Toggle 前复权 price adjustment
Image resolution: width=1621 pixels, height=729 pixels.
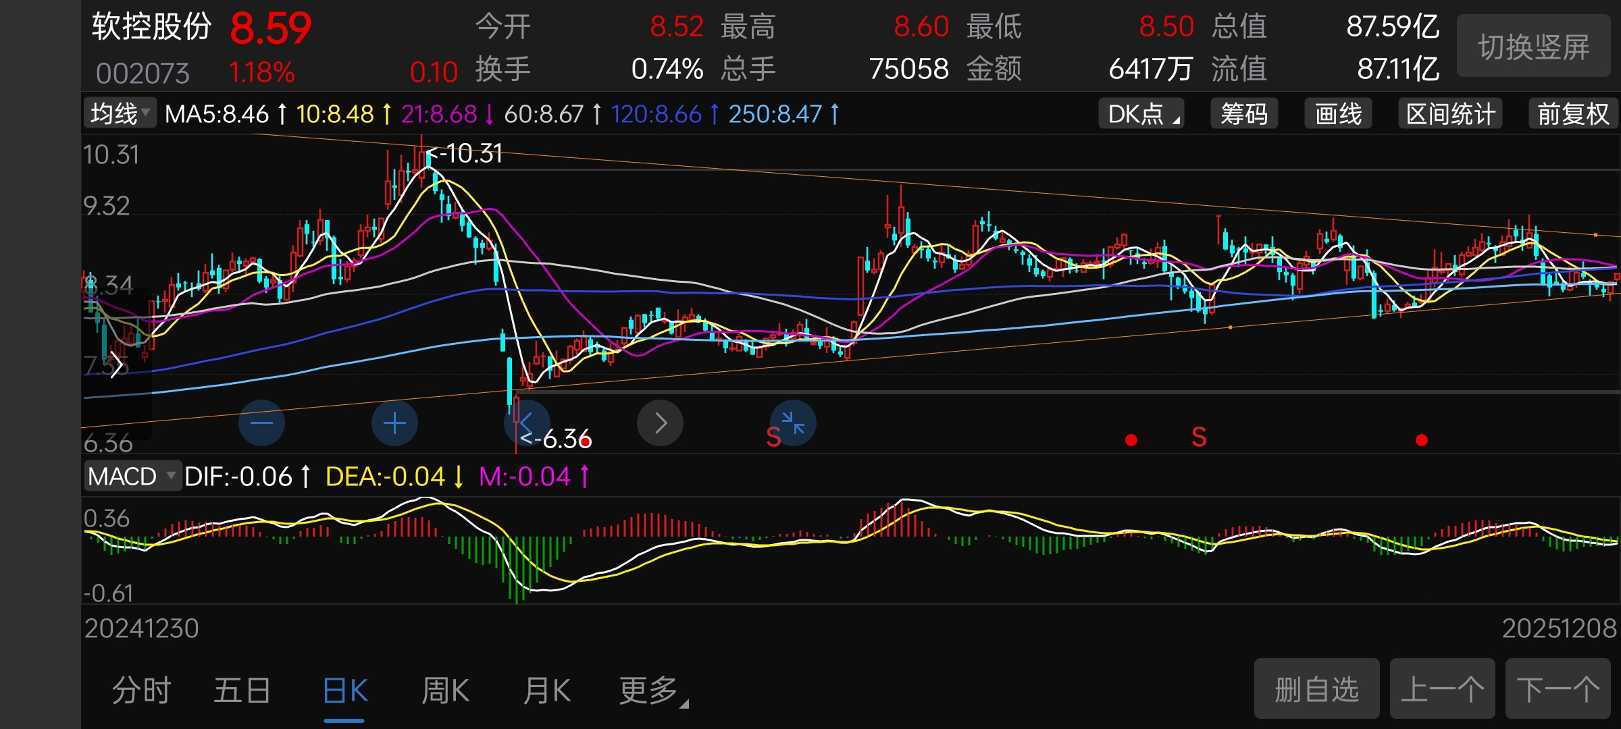(1572, 113)
